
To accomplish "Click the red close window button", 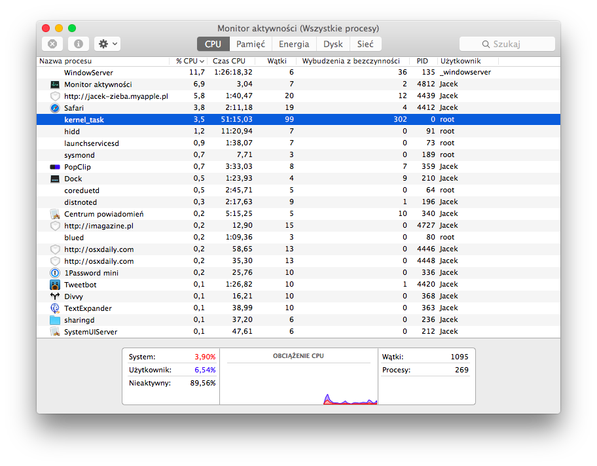I will (x=46, y=28).
